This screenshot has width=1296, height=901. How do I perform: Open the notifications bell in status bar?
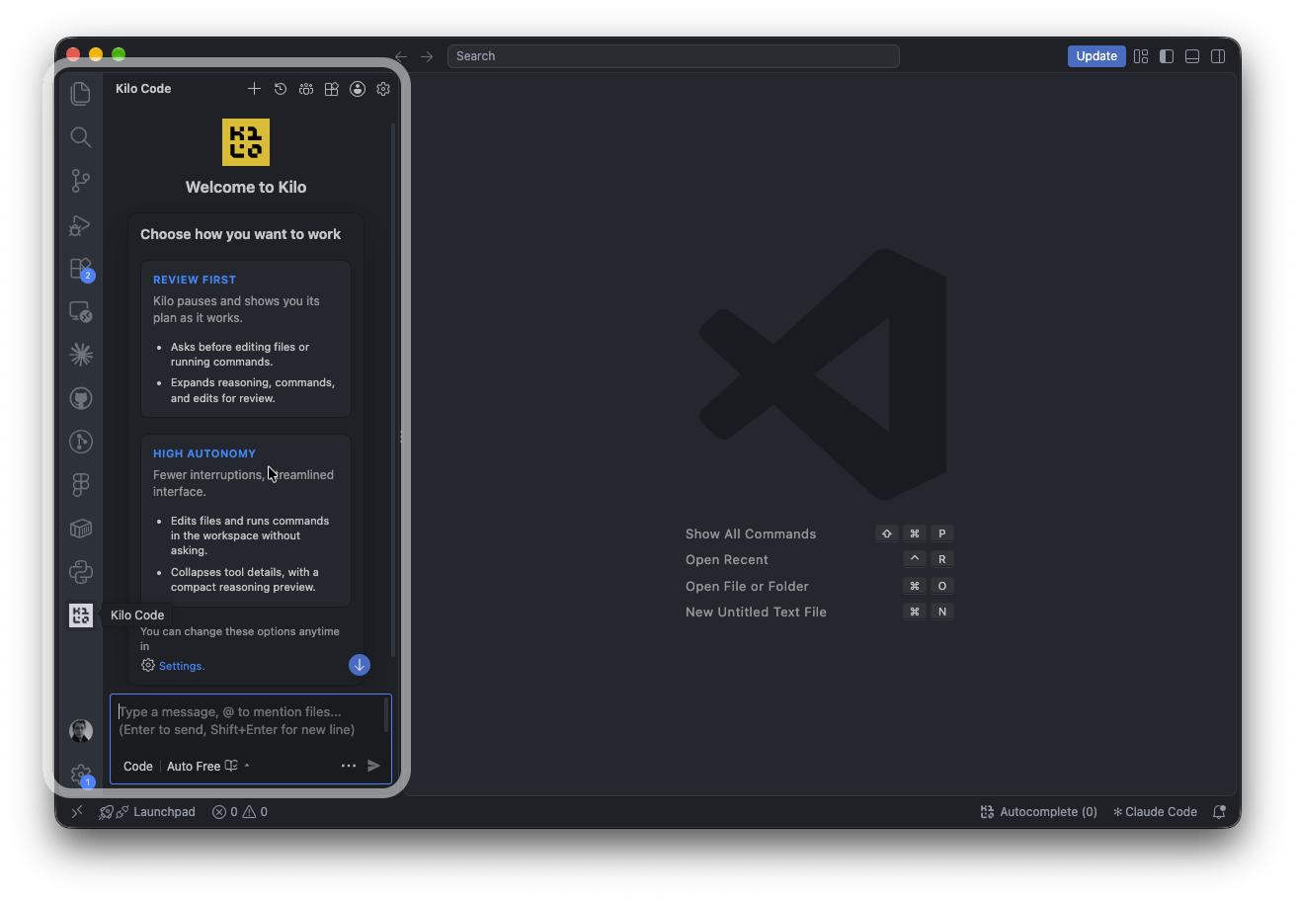coord(1219,812)
